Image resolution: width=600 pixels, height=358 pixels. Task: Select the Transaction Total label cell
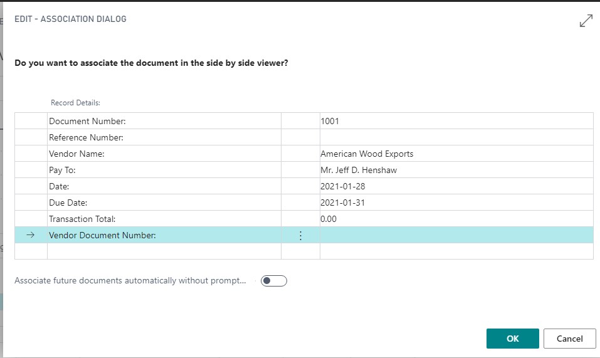[x=83, y=219]
